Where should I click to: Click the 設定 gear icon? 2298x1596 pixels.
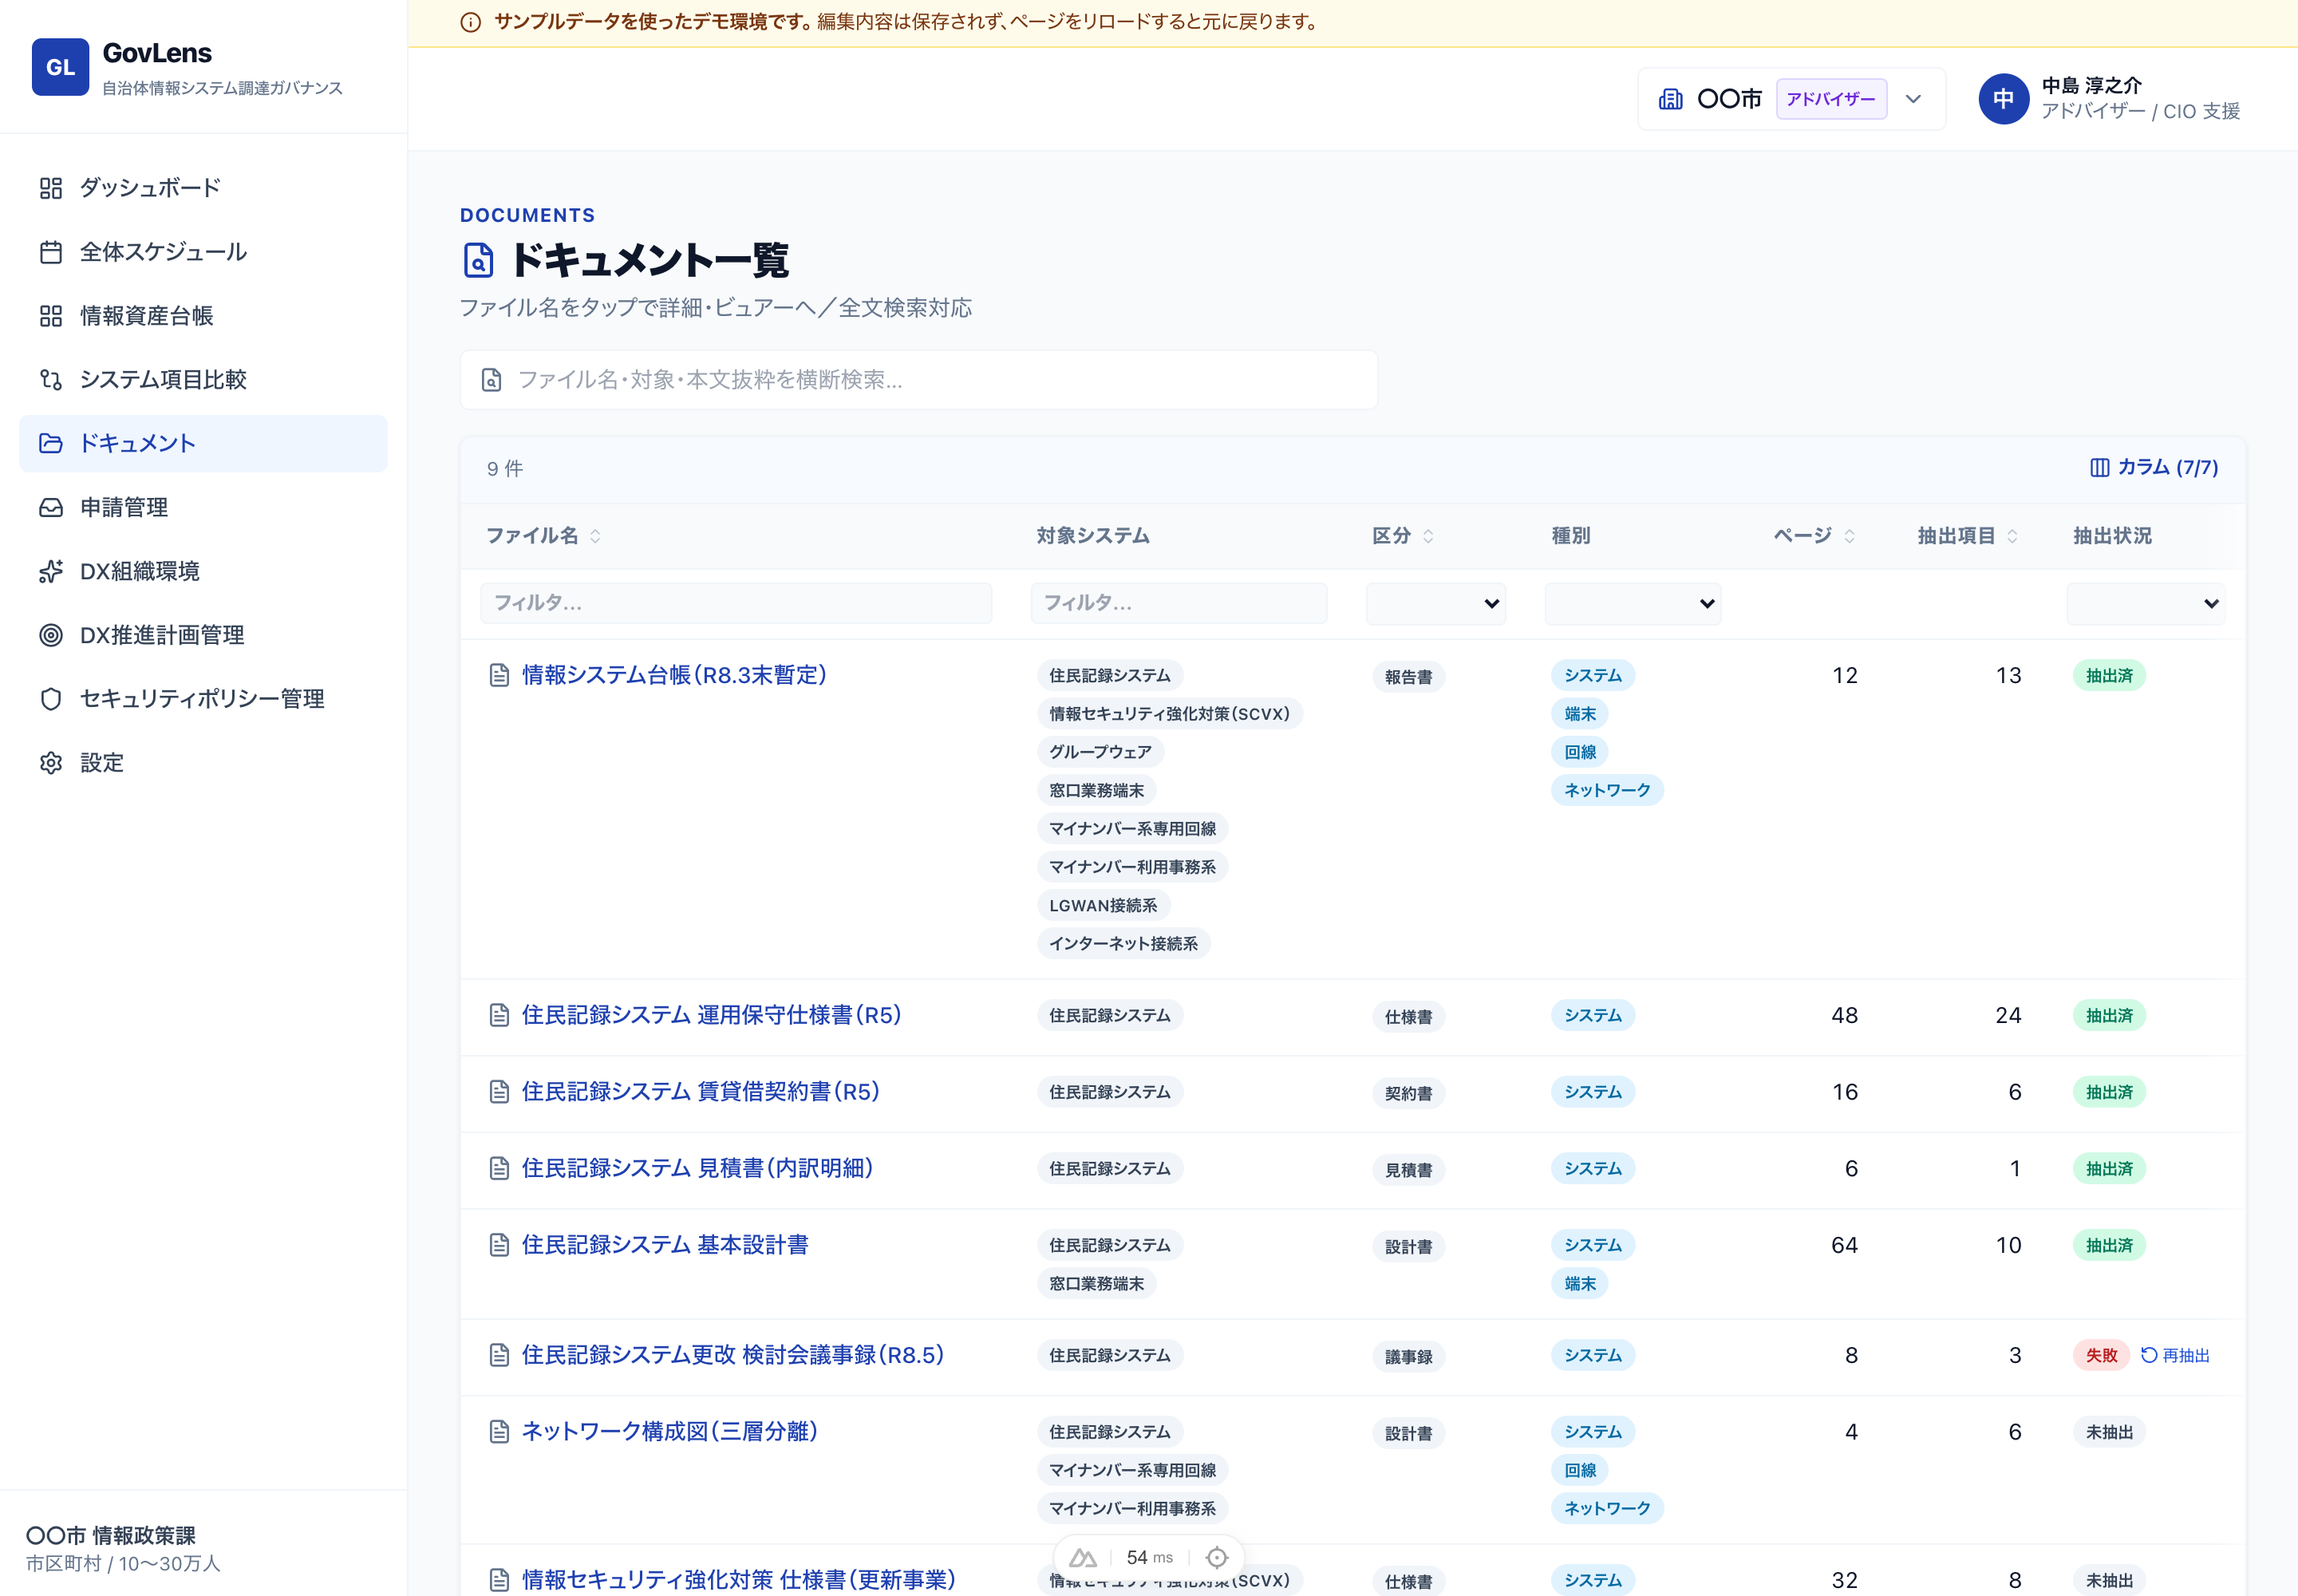51,763
